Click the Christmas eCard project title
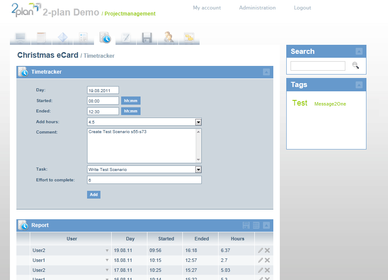Image resolution: width=388 pixels, height=280 pixels. coord(48,55)
